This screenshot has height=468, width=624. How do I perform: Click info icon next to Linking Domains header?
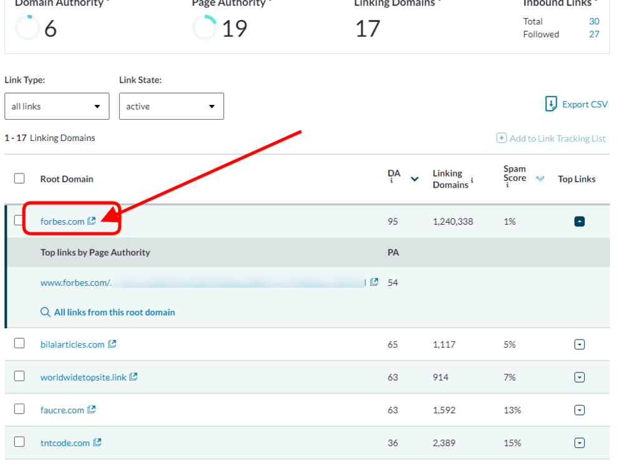(472, 180)
